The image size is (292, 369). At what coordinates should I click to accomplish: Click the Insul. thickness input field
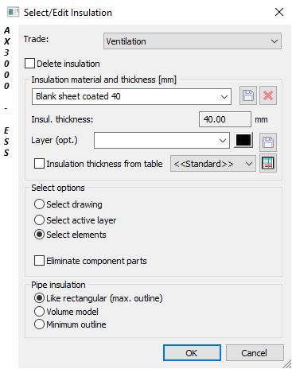tap(225, 119)
